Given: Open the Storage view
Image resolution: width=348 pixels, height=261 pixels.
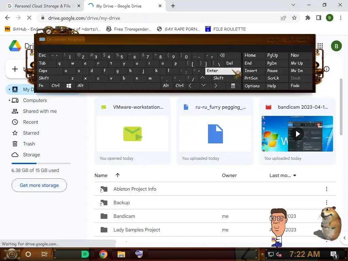Looking at the screenshot, I should pos(32,155).
